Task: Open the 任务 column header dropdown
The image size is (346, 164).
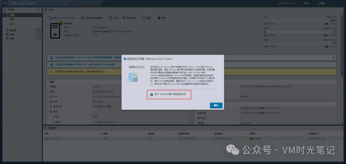Action: (x=100, y=134)
